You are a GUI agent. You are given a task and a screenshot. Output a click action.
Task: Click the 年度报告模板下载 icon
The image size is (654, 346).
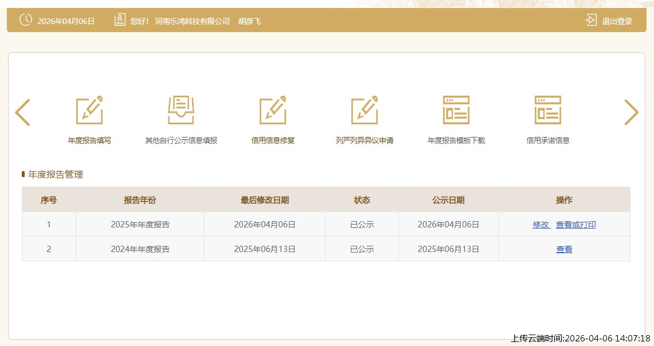pyautogui.click(x=456, y=111)
